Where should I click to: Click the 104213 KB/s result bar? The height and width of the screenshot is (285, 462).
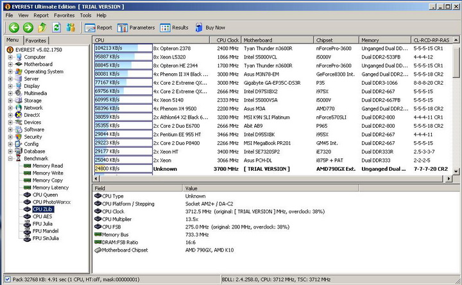[123, 48]
